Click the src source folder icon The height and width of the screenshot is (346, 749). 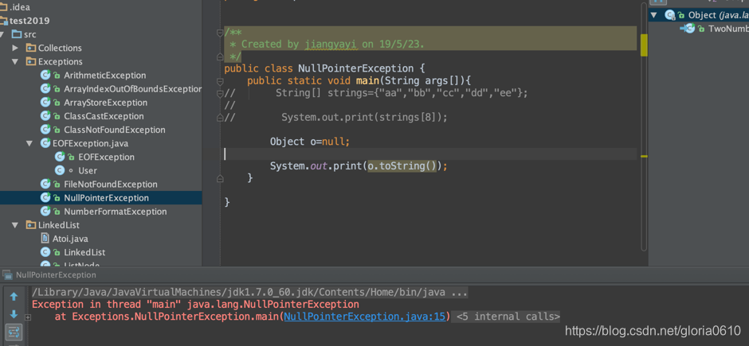point(17,34)
